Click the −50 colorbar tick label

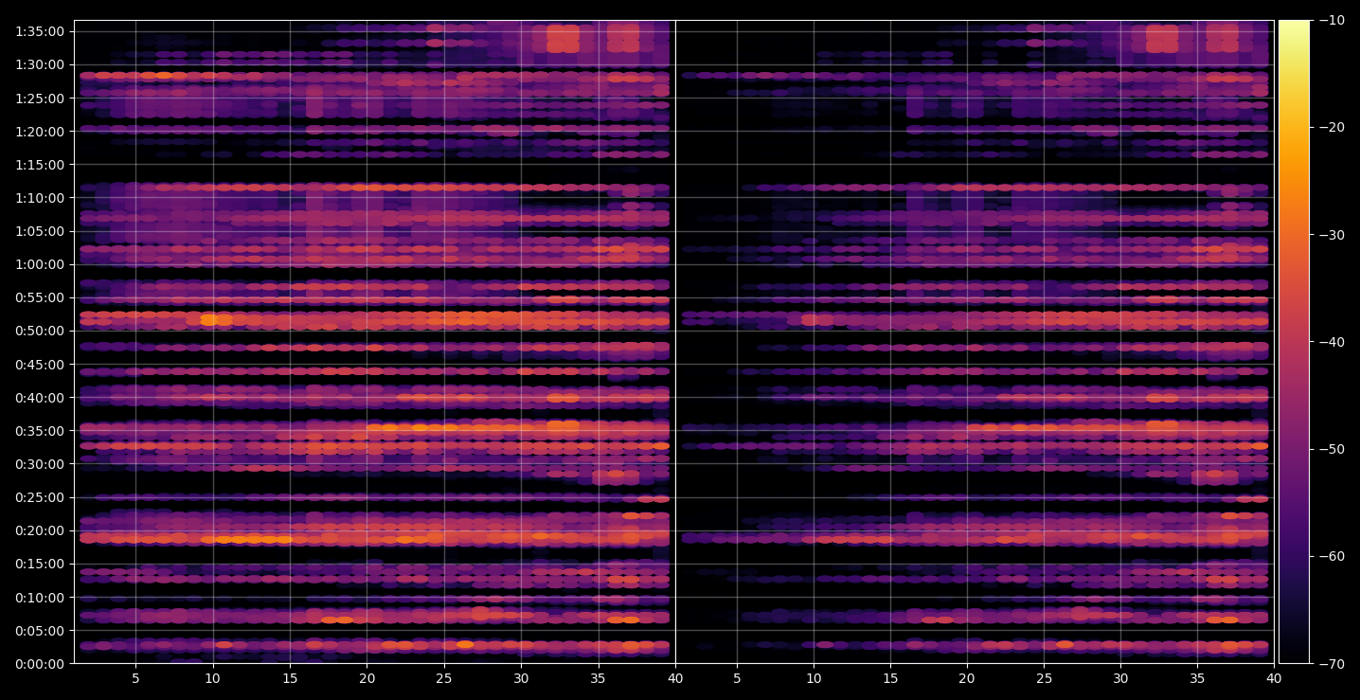pos(1331,449)
